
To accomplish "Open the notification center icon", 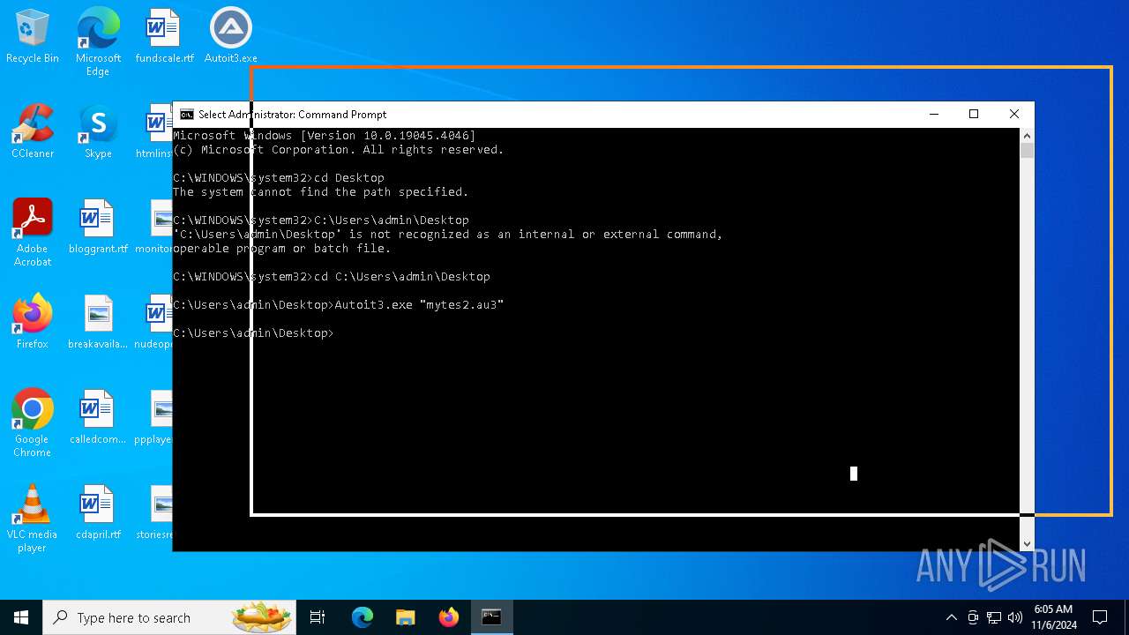I will tap(1100, 617).
